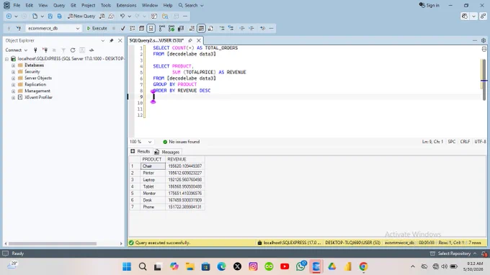Expand the Databases node

click(x=13, y=66)
